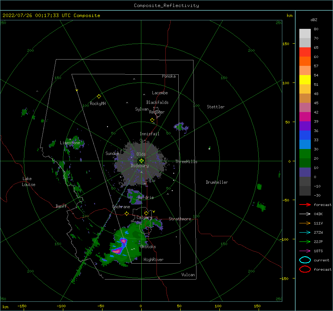Click the Calgary city label
Screen dimensions: 333x311
click(x=144, y=217)
